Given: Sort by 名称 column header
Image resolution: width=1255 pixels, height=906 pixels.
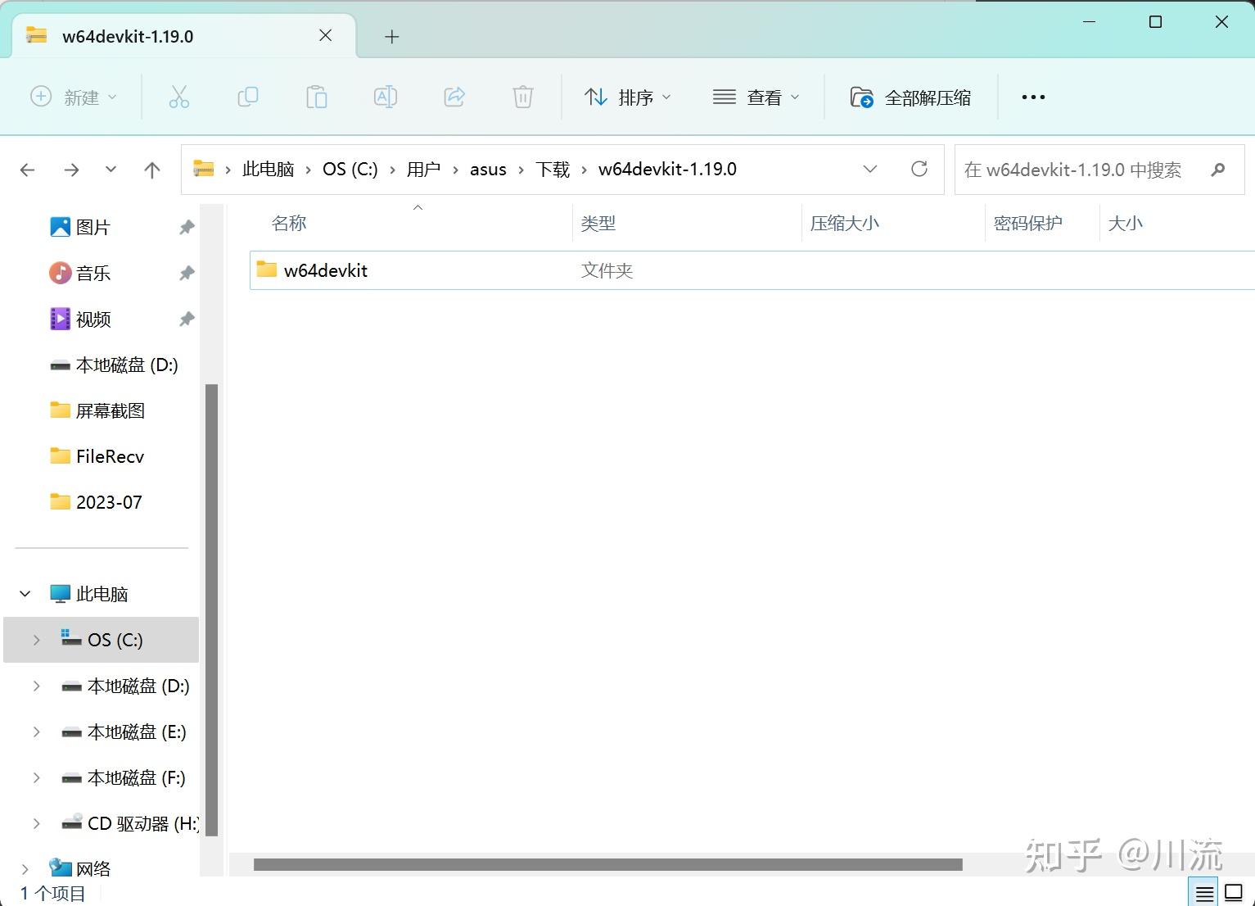Looking at the screenshot, I should pos(289,224).
